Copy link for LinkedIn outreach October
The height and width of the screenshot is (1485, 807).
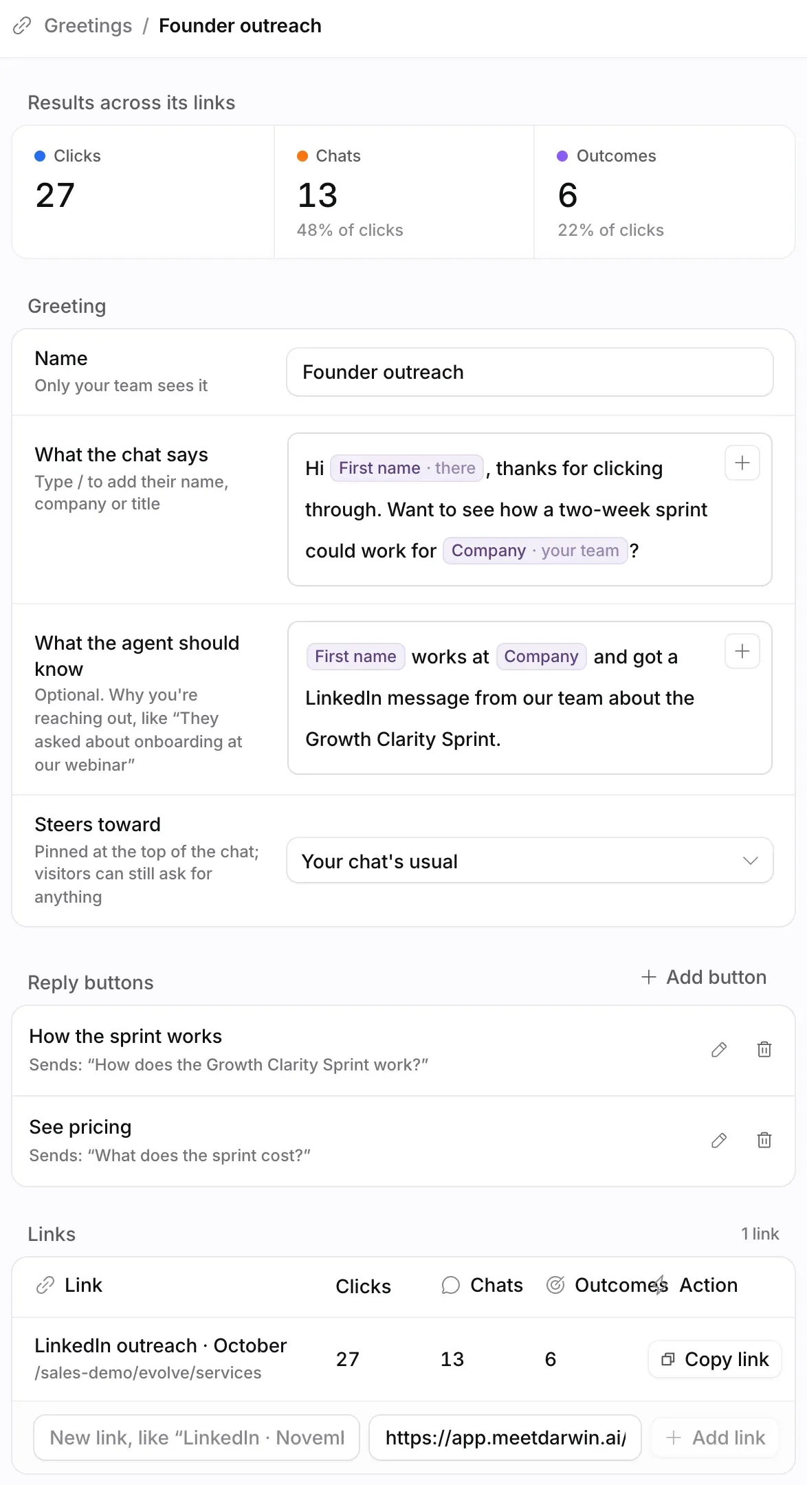(x=715, y=1359)
